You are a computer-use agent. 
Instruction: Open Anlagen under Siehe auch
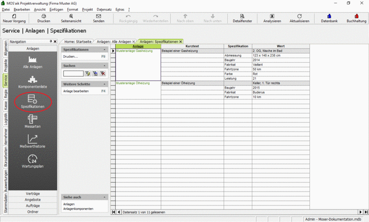coord(69,204)
